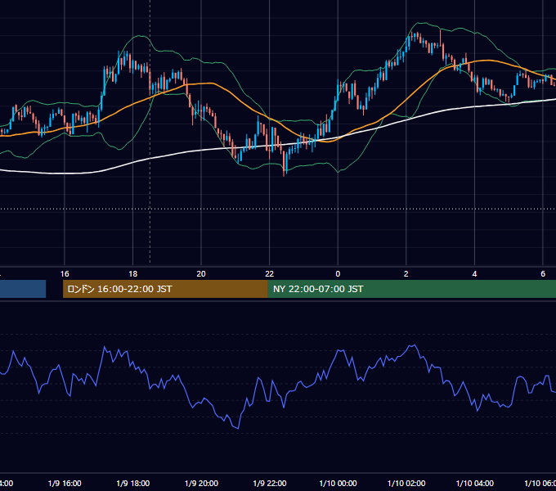Click the 1/9 18:00 label on the indicator axis
Viewport: 556px width, 491px height.
(x=133, y=483)
